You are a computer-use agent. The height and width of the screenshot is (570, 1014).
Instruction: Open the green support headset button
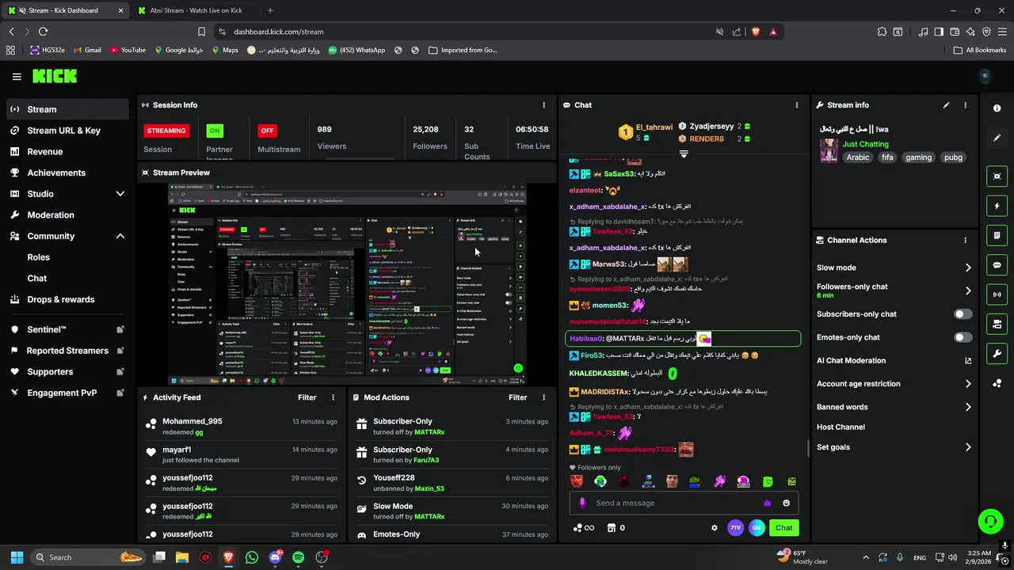[990, 521]
